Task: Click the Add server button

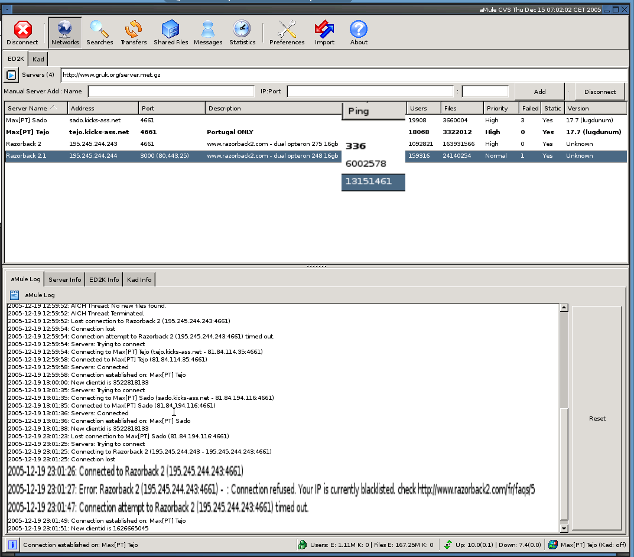Action: coord(539,92)
